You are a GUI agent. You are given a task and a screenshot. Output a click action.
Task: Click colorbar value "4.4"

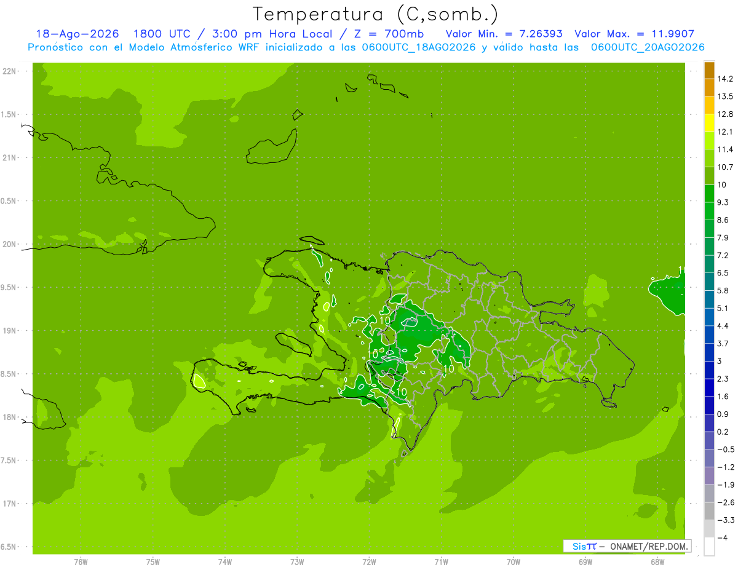tap(723, 326)
